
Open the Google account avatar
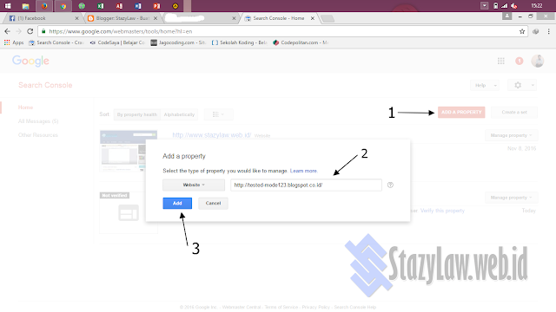pos(538,61)
